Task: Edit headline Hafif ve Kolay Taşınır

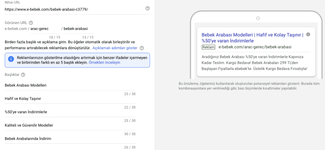Action: tap(70, 99)
